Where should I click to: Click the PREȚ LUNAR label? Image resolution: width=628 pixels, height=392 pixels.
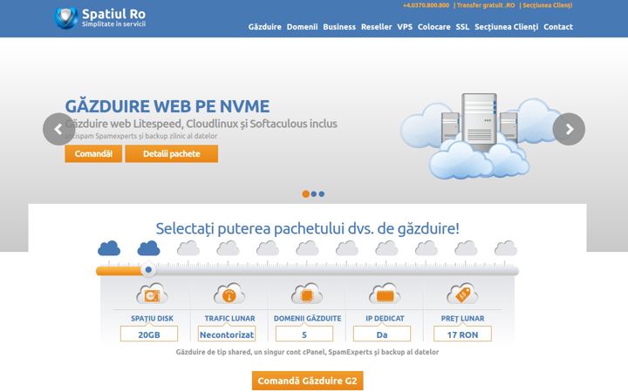[462, 319]
